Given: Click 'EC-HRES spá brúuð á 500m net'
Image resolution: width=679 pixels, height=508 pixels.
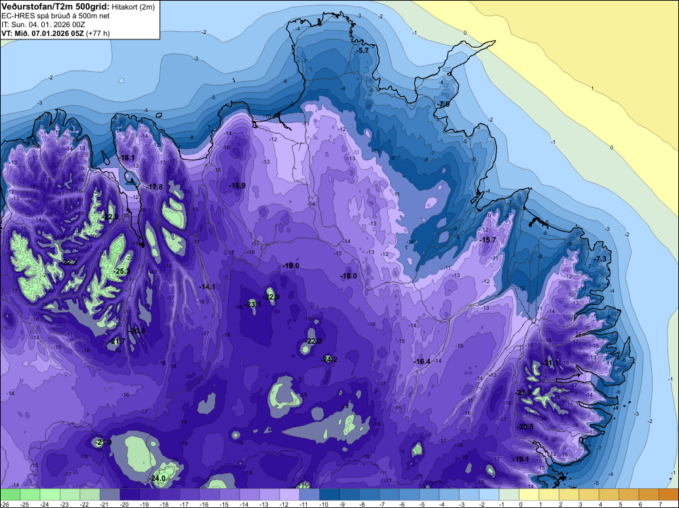Looking at the screenshot, I should (56, 16).
